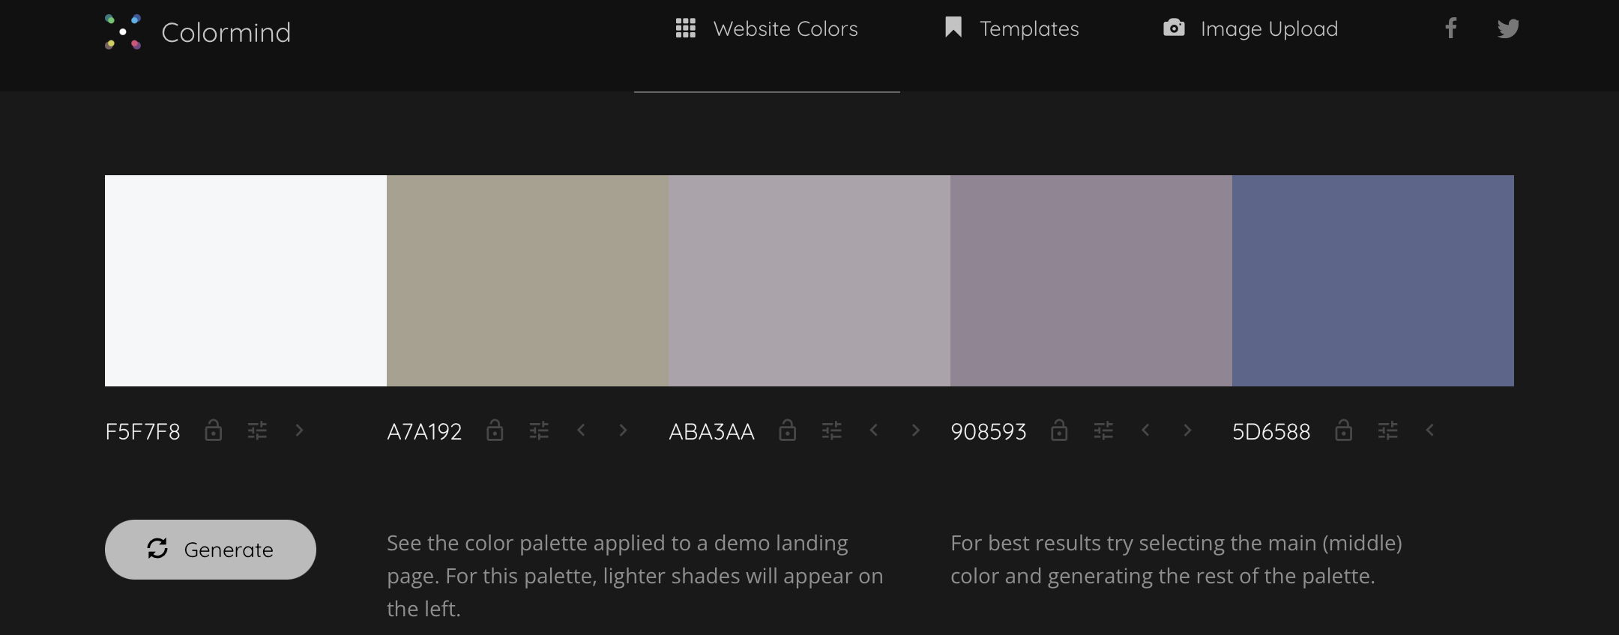Go to the Website Colors tab

767,29
